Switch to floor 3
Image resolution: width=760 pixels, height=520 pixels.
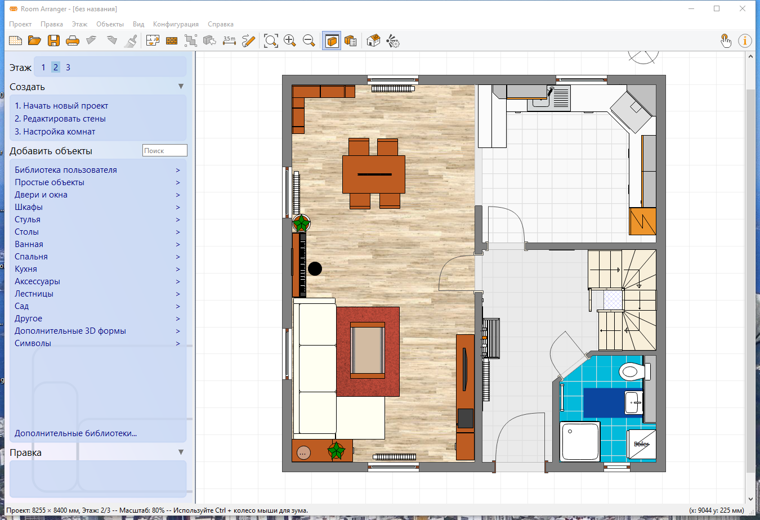pos(68,68)
